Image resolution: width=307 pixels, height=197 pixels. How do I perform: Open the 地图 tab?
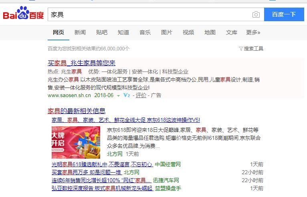[x=210, y=32]
